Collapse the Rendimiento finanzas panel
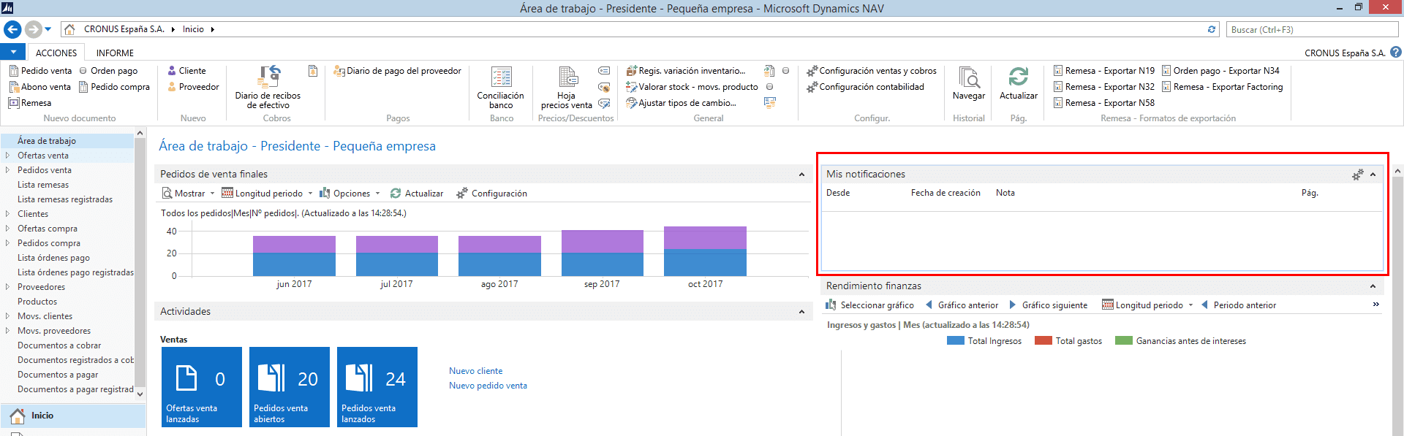1404x436 pixels. click(1373, 286)
